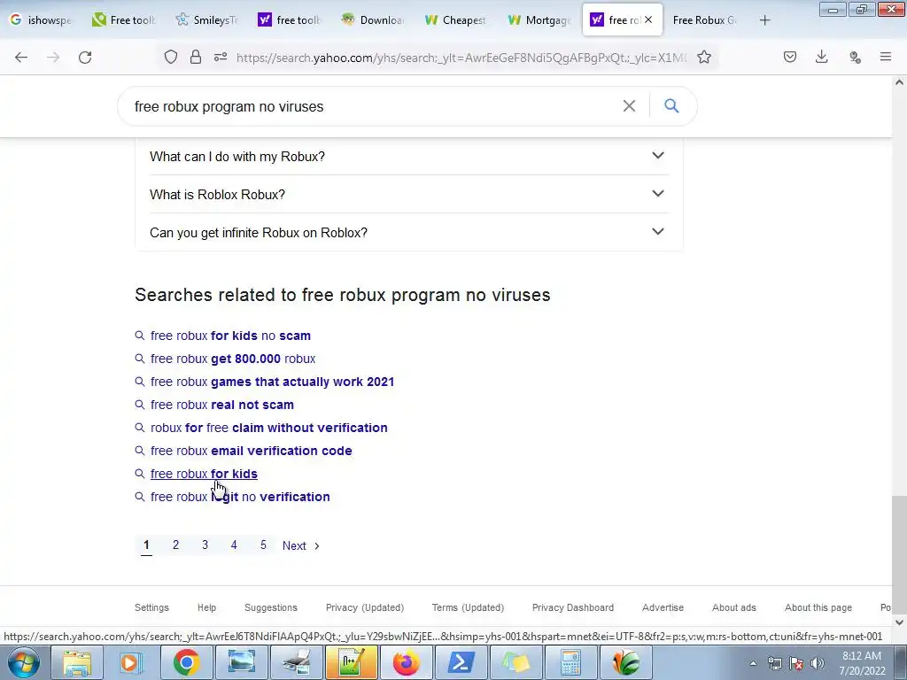Click into the Yahoo search input
Image resolution: width=907 pixels, height=680 pixels.
370,106
